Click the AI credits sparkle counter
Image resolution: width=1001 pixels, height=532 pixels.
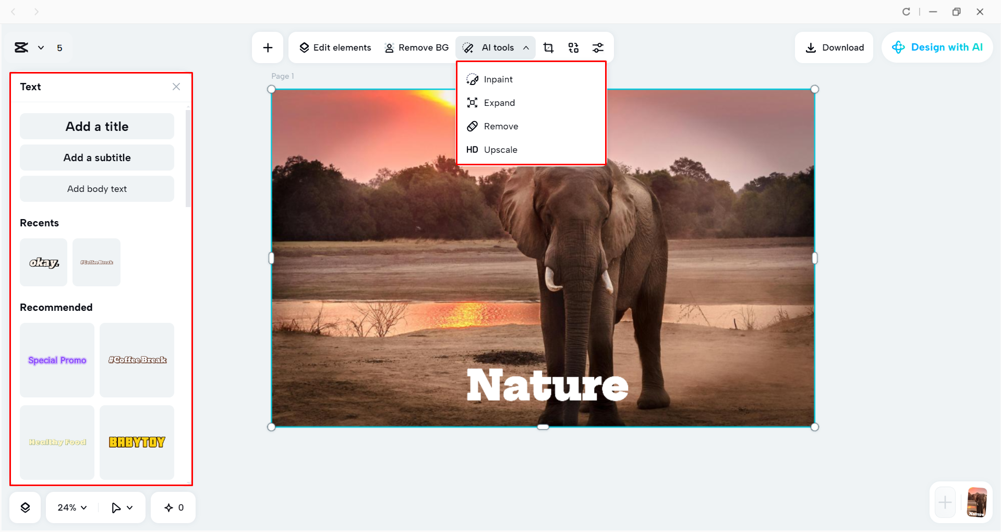point(173,507)
